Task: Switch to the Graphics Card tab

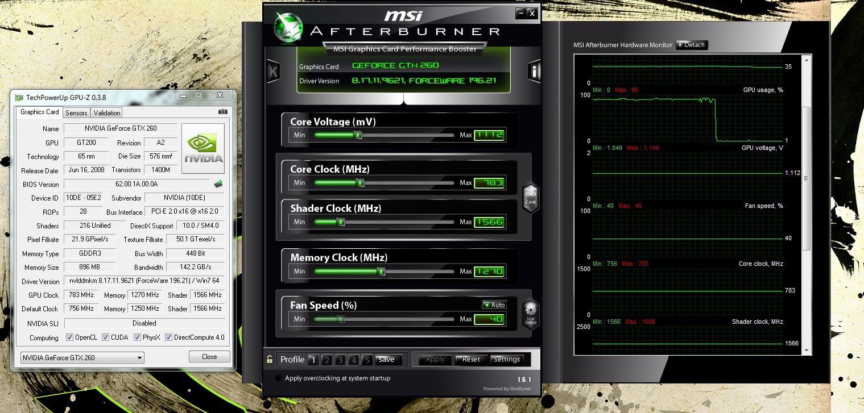Action: (39, 112)
